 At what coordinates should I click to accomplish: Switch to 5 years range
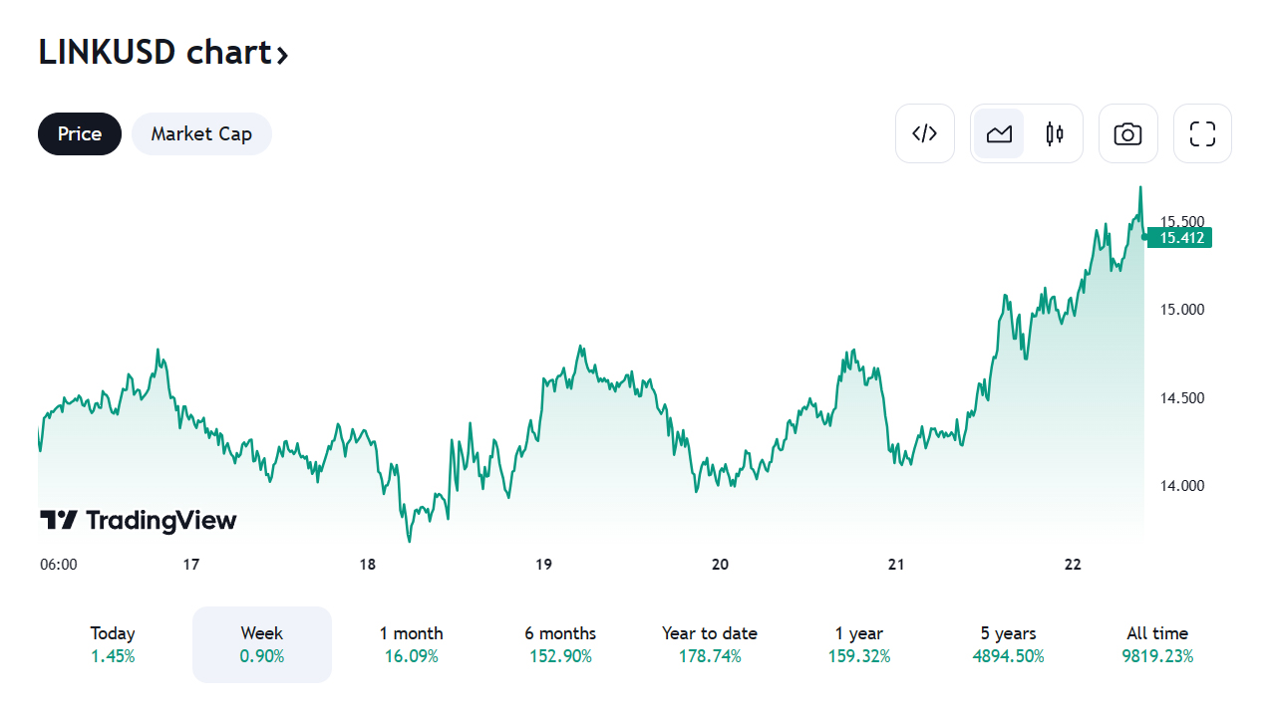1008,644
